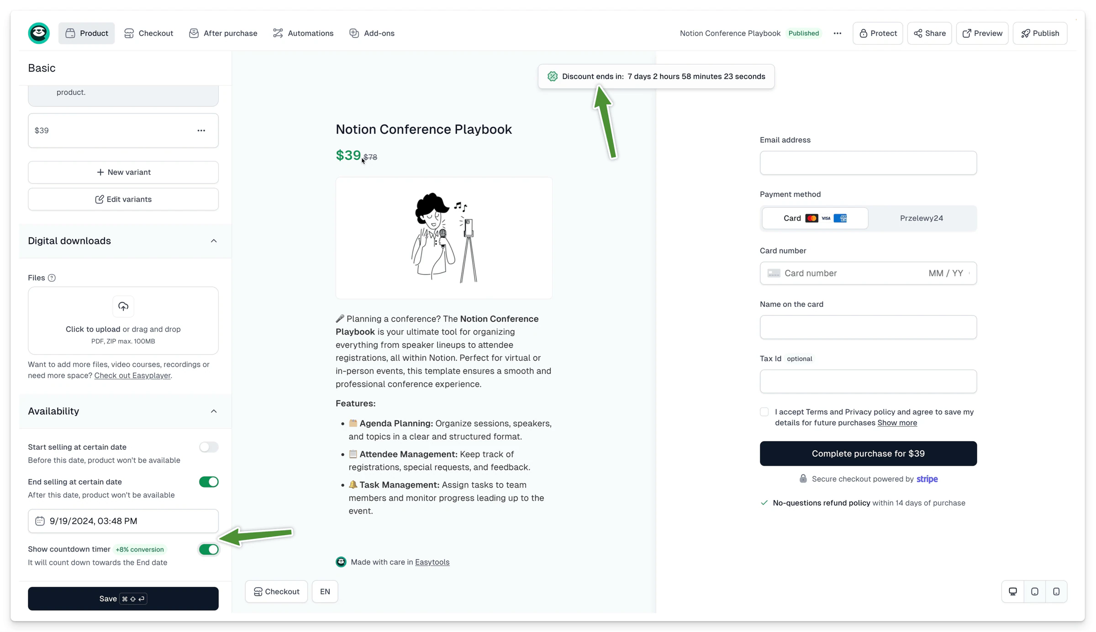Open the Check out Easyplayer link
This screenshot has height=632, width=1096.
(x=132, y=375)
